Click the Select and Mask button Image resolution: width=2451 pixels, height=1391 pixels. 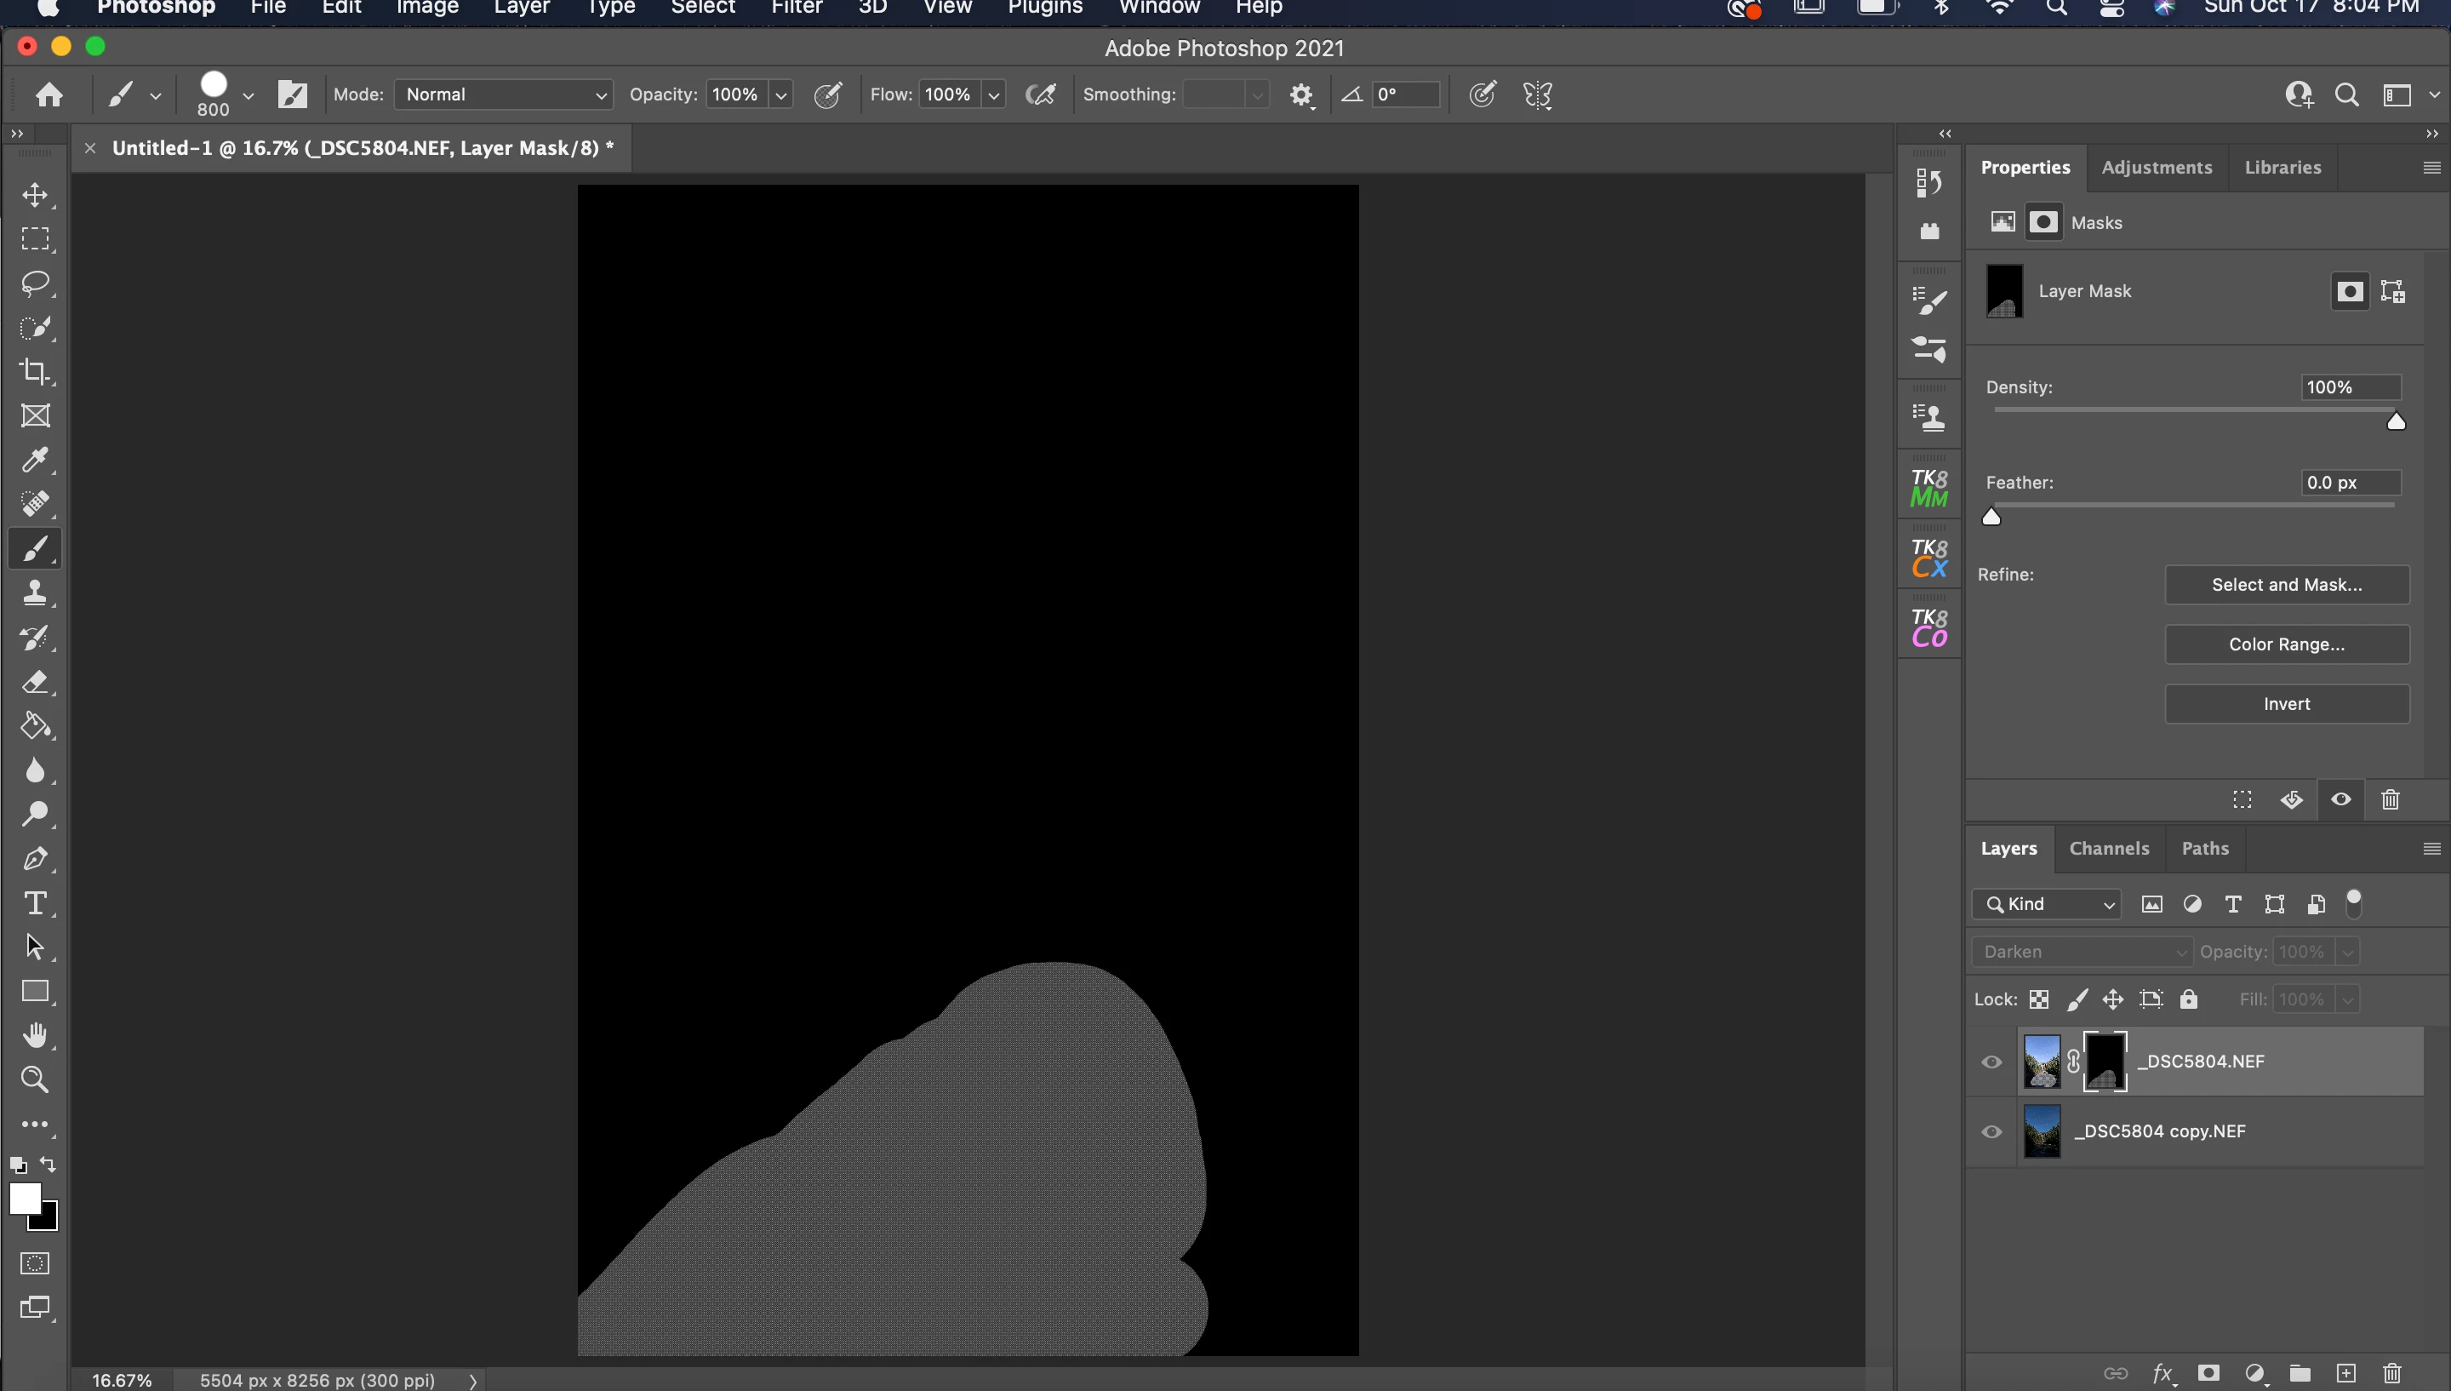click(2287, 585)
